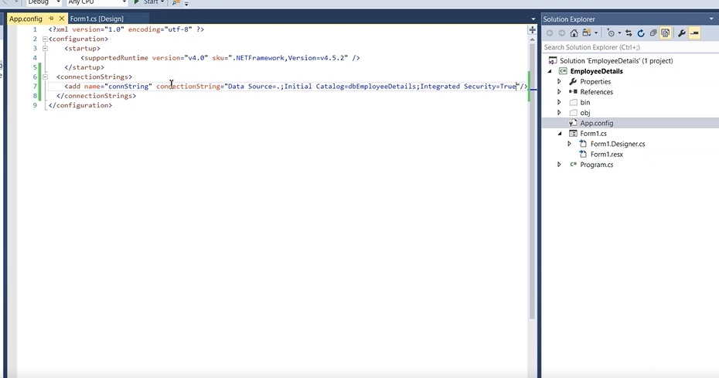Open views switcher dropdown arrow
The width and height of the screenshot is (719, 378).
pos(596,33)
